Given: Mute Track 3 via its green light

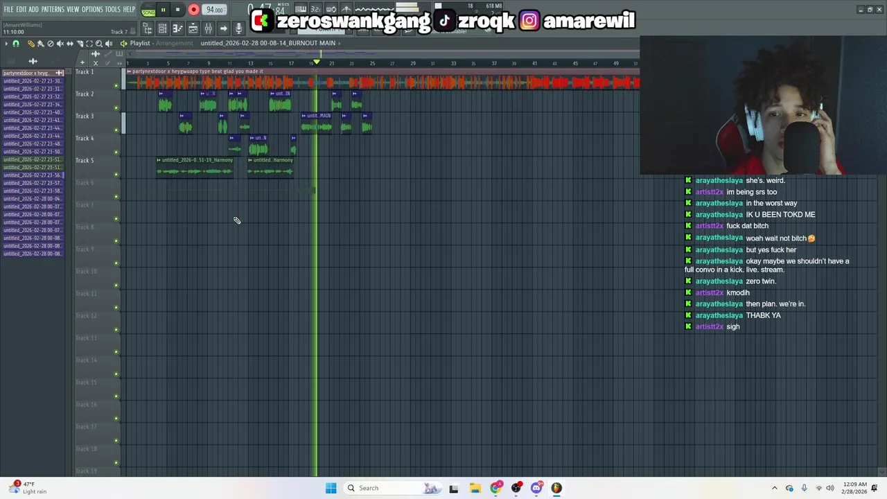Looking at the screenshot, I should point(116,130).
